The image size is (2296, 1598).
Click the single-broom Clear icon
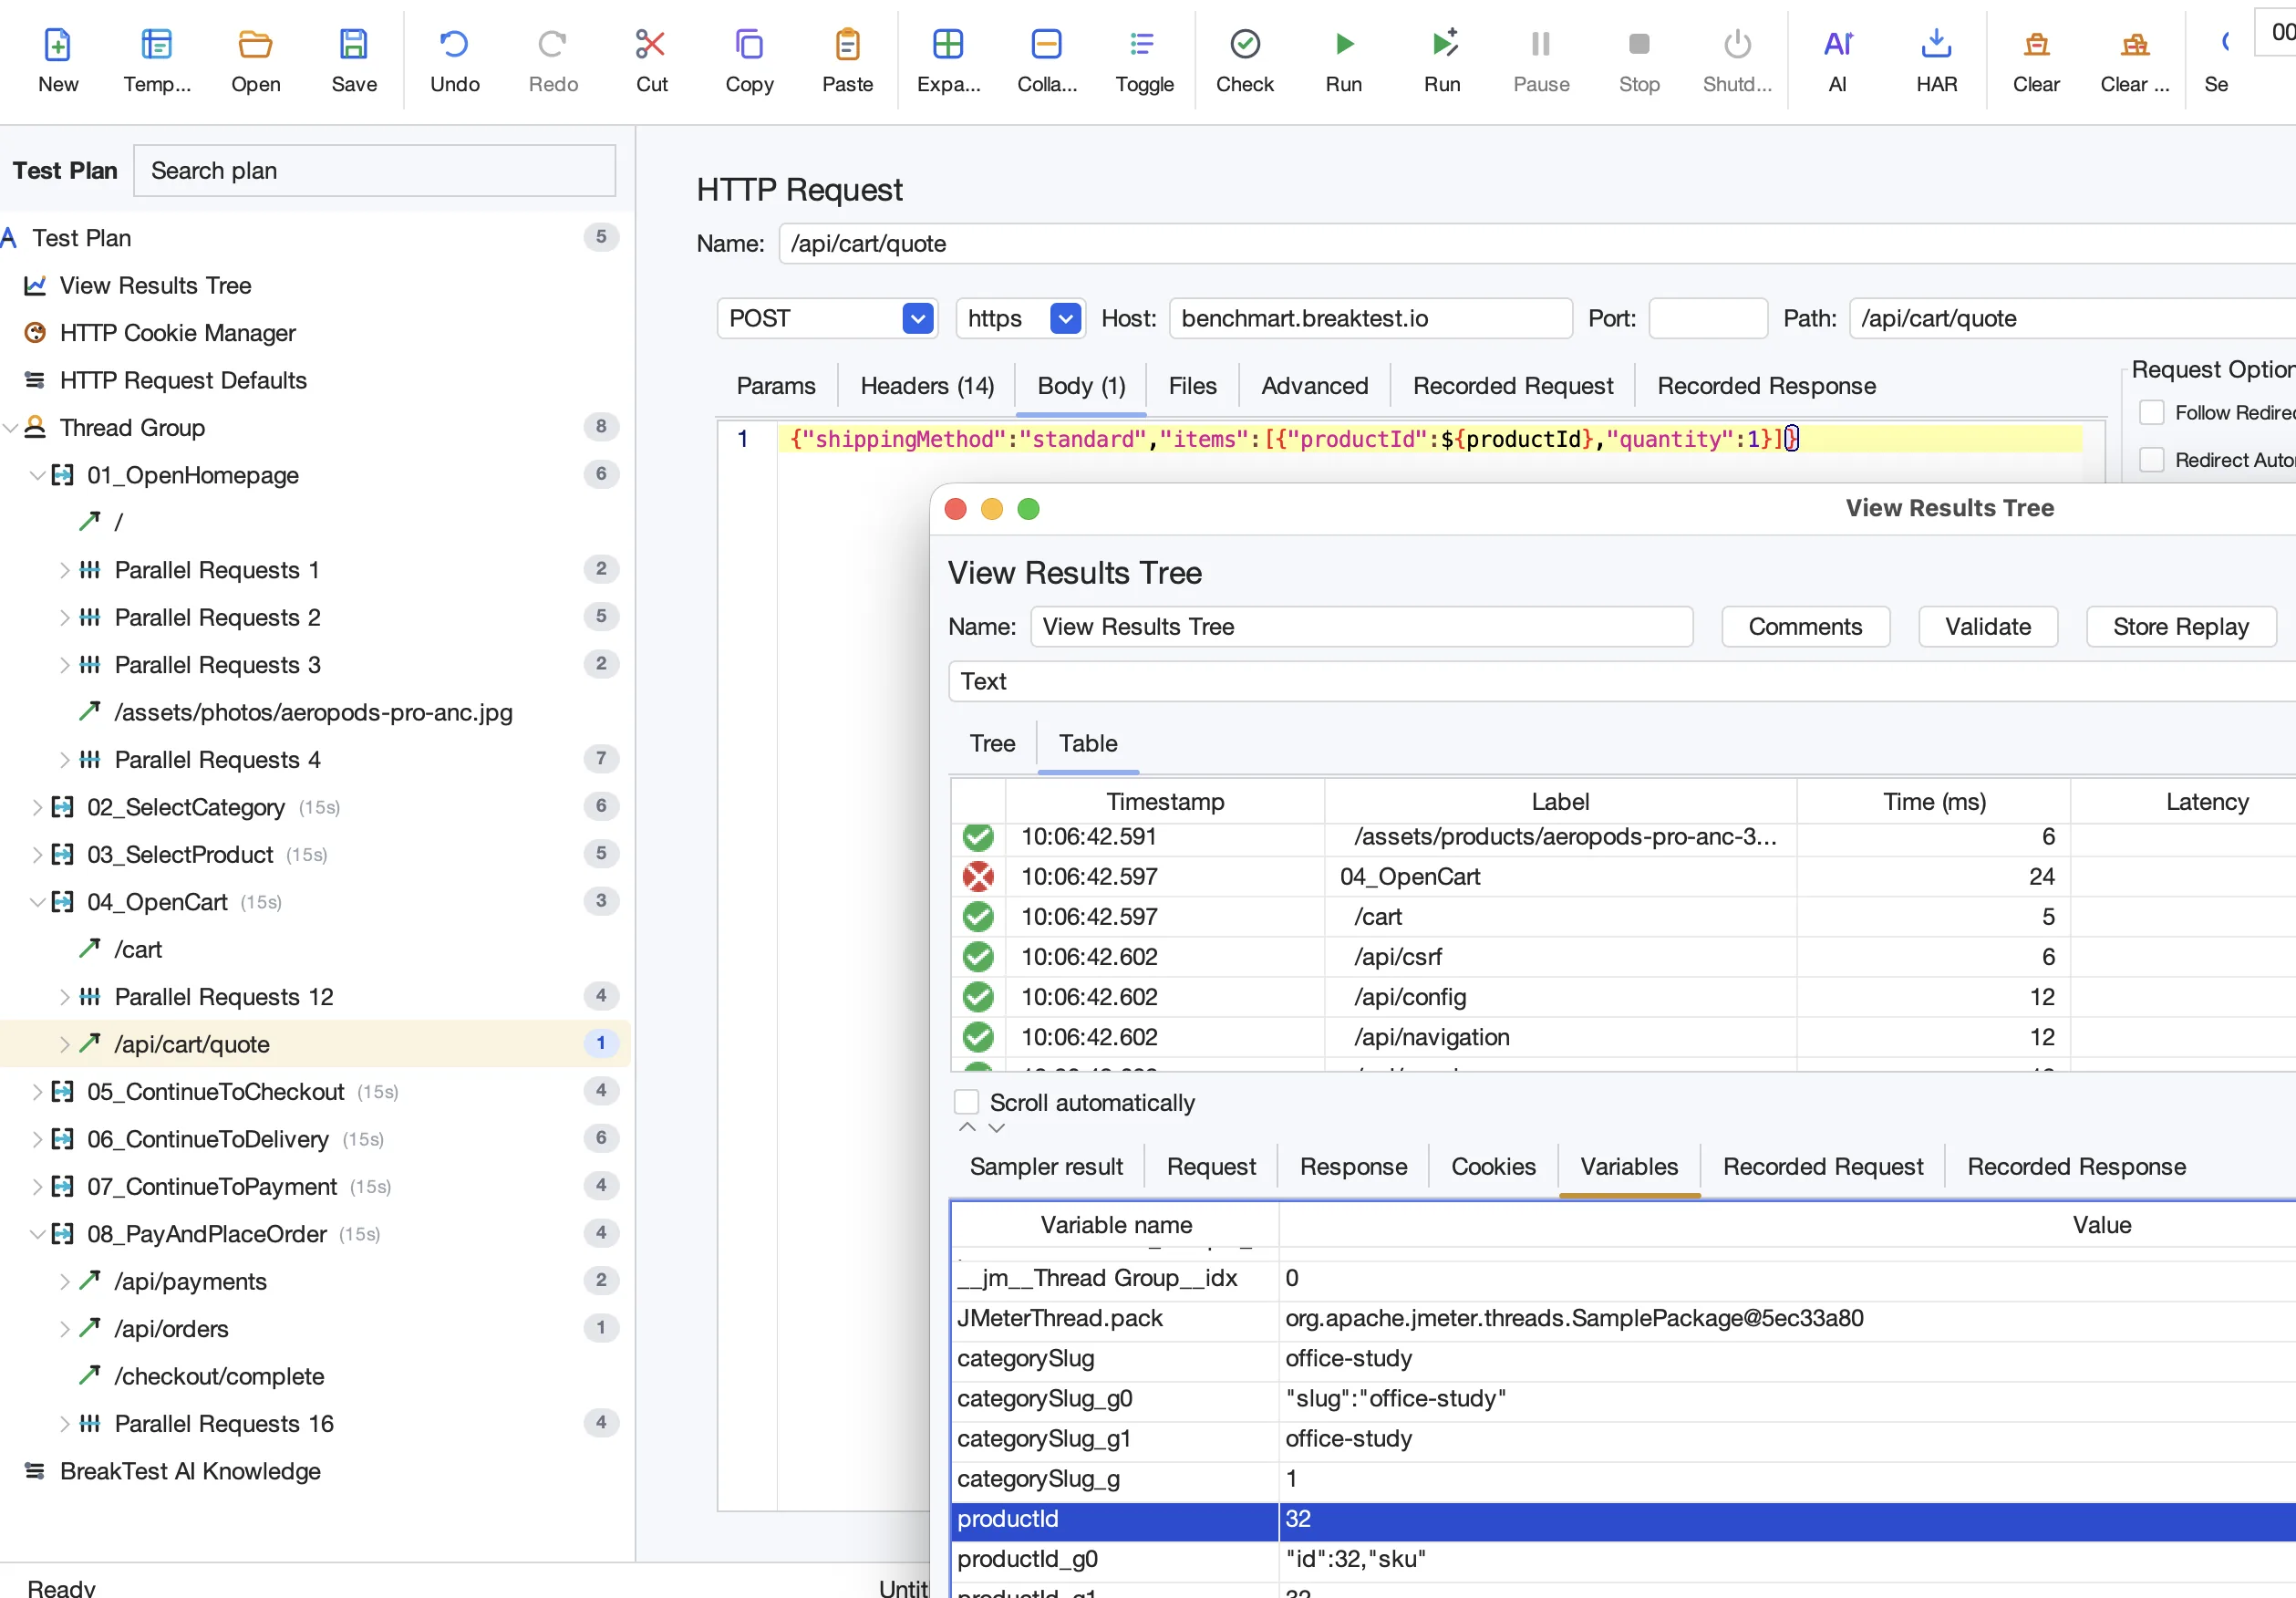[x=2036, y=45]
